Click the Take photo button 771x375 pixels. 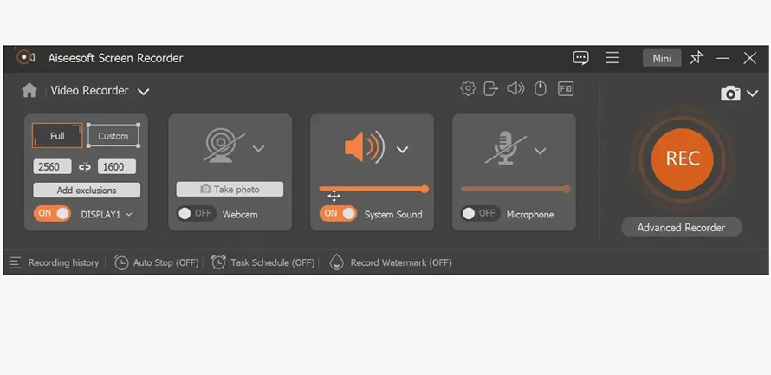tap(230, 189)
